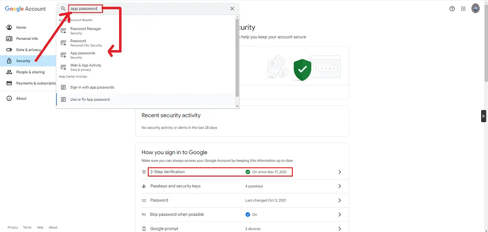Click 'Last changed Oct 2, 2021' text

coord(265,200)
